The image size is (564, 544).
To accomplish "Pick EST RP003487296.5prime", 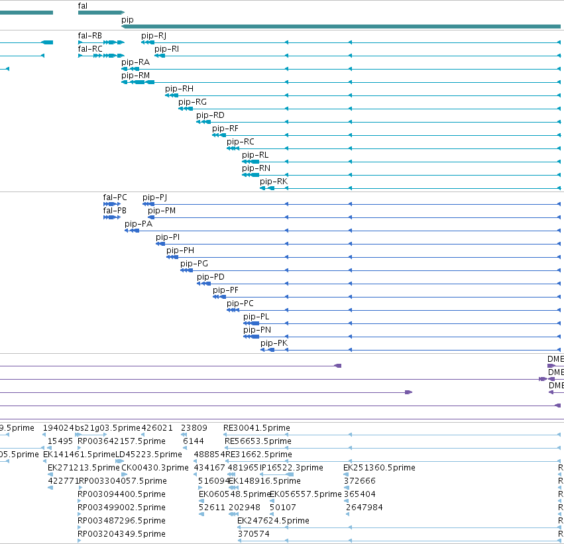I will pyautogui.click(x=121, y=521).
